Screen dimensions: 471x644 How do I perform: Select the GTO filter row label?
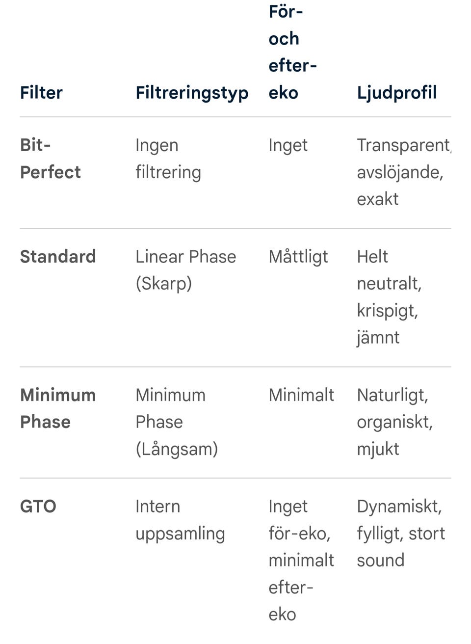38,506
